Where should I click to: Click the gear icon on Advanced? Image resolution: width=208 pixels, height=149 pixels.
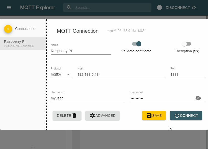tap(92, 116)
